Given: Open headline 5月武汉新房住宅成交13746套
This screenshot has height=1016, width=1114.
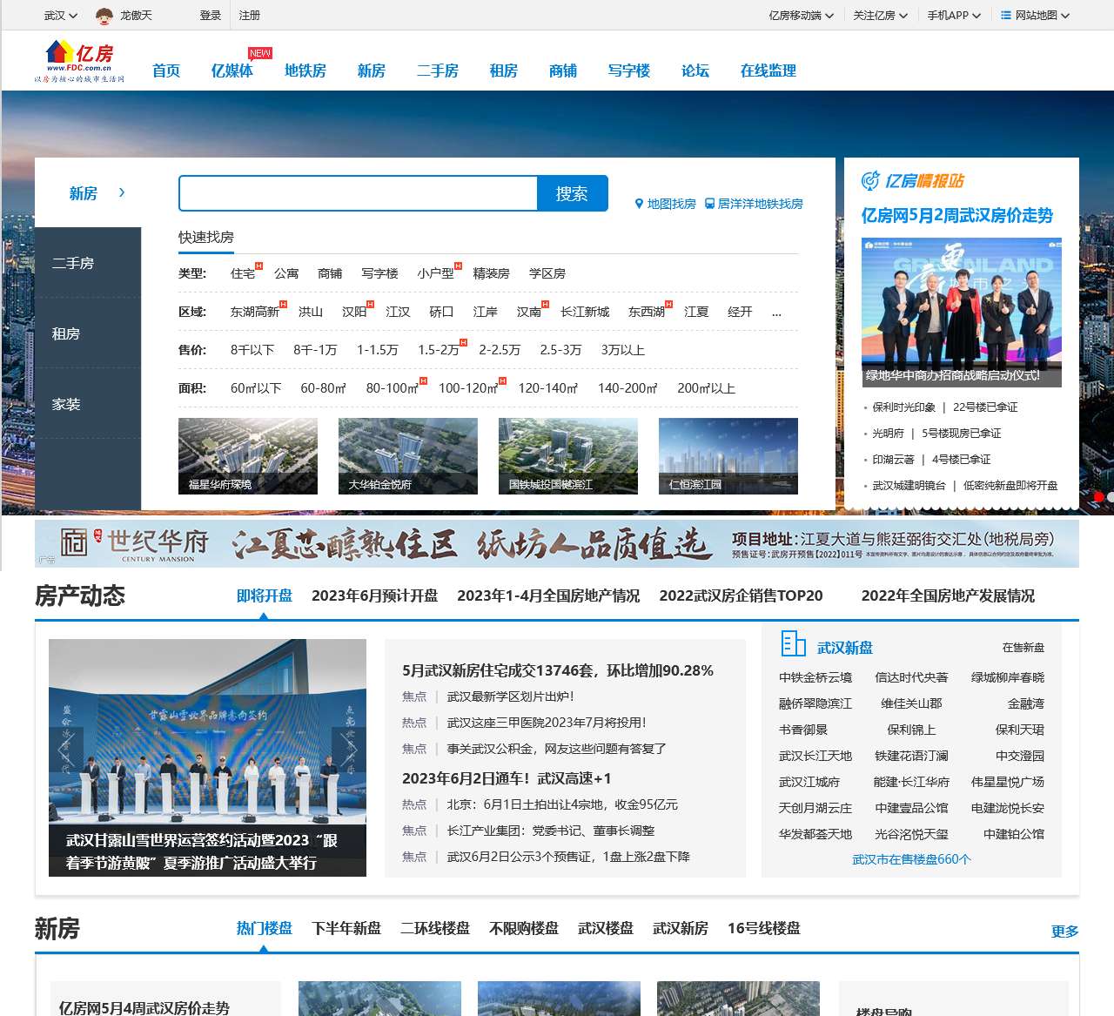Looking at the screenshot, I should pyautogui.click(x=558, y=670).
